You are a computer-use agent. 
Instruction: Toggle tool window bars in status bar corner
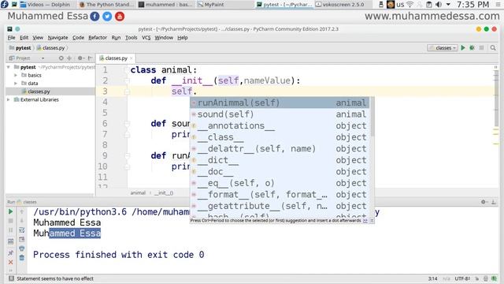tap(11, 278)
